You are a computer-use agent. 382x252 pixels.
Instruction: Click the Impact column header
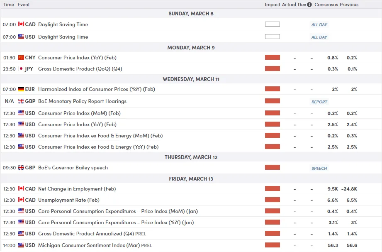pos(273,5)
